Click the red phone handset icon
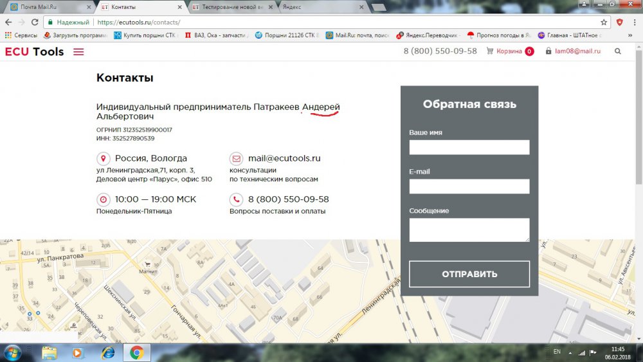Screen dimensions: 643x362 [x=236, y=200]
